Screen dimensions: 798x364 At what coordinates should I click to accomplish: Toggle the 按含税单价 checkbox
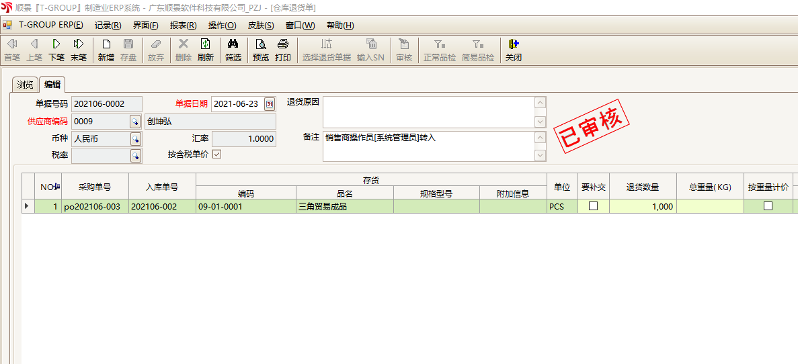pos(216,154)
